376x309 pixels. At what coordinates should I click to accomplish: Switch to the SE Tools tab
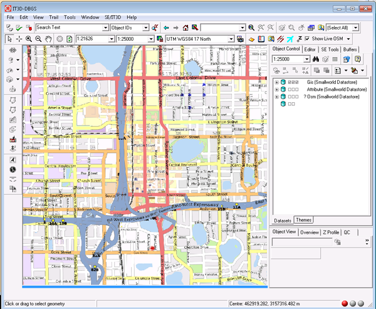329,49
